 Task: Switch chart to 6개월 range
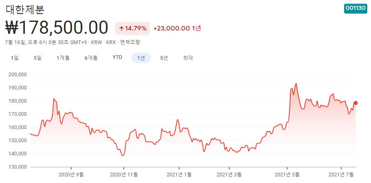click(x=91, y=58)
